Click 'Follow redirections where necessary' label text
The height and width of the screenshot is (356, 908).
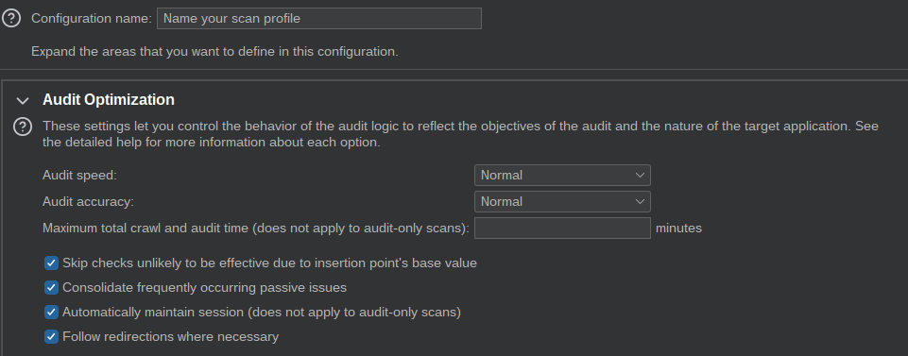170,336
